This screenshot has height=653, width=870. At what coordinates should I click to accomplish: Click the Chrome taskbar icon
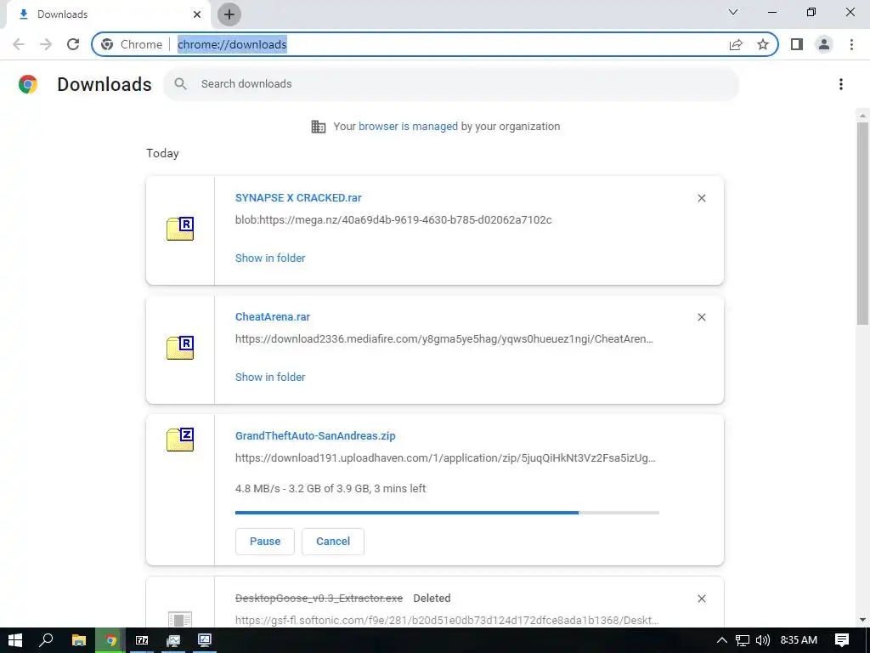(110, 640)
